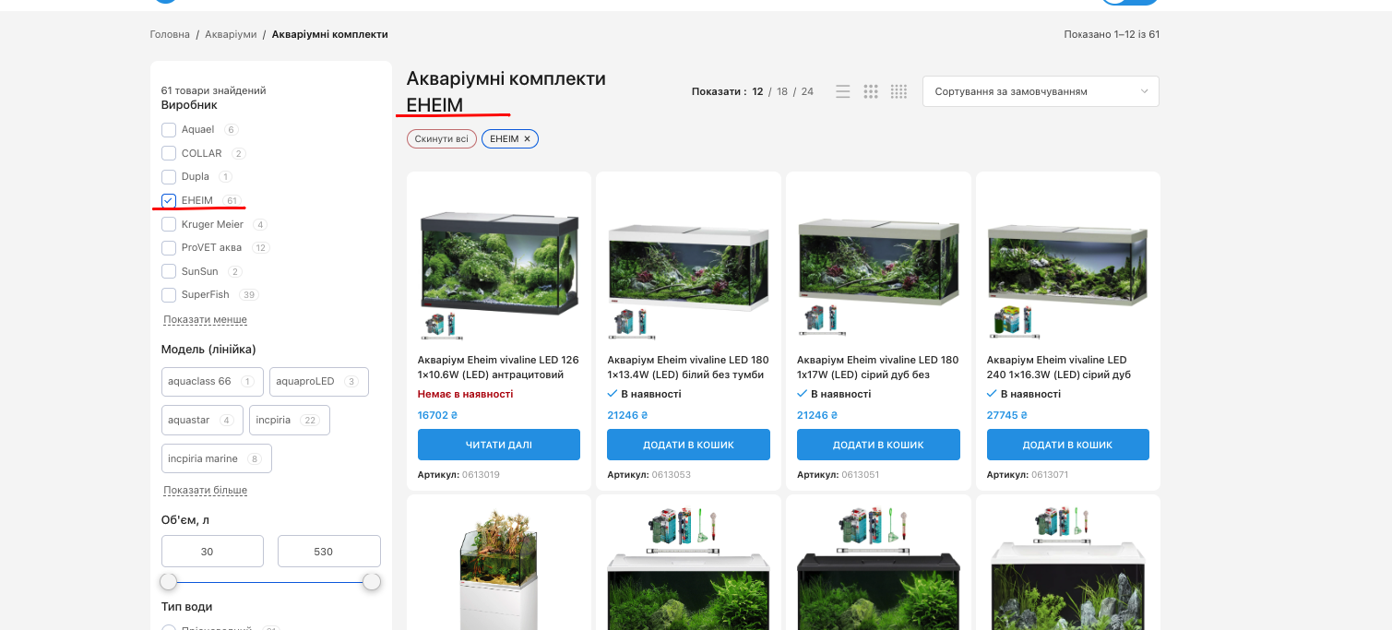This screenshot has height=630, width=1392.
Task: Click the maximum volume field showing 530
Action: (329, 552)
